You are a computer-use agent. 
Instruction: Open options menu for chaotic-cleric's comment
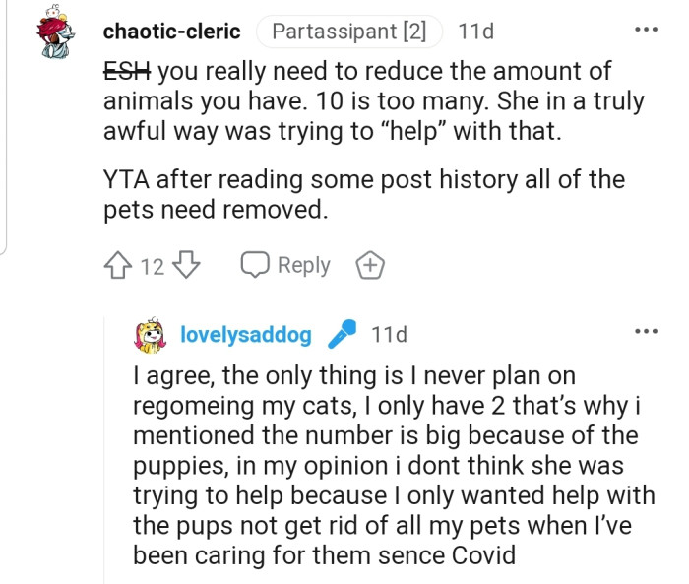coord(646,30)
